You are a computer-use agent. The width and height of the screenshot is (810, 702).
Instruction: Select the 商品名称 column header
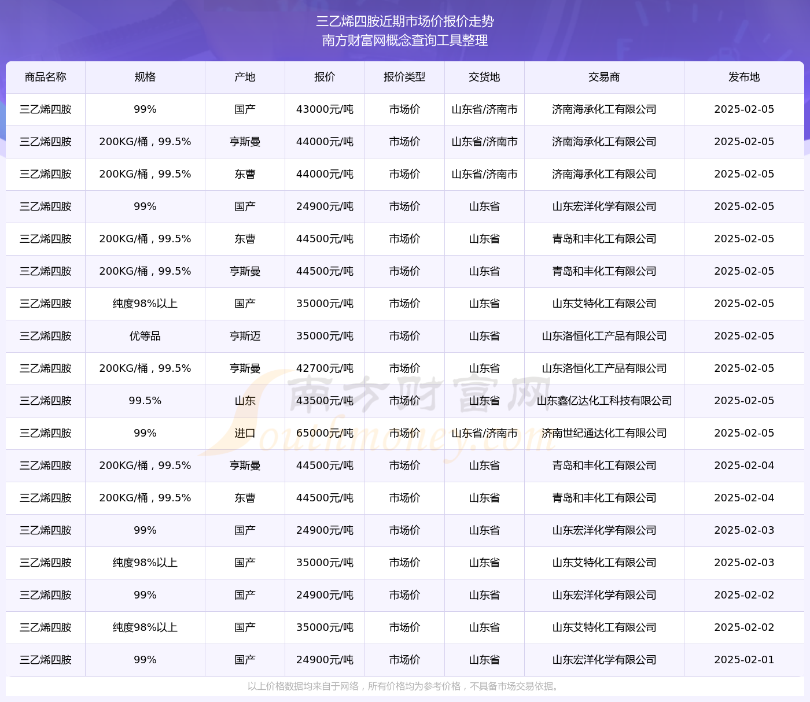point(46,77)
